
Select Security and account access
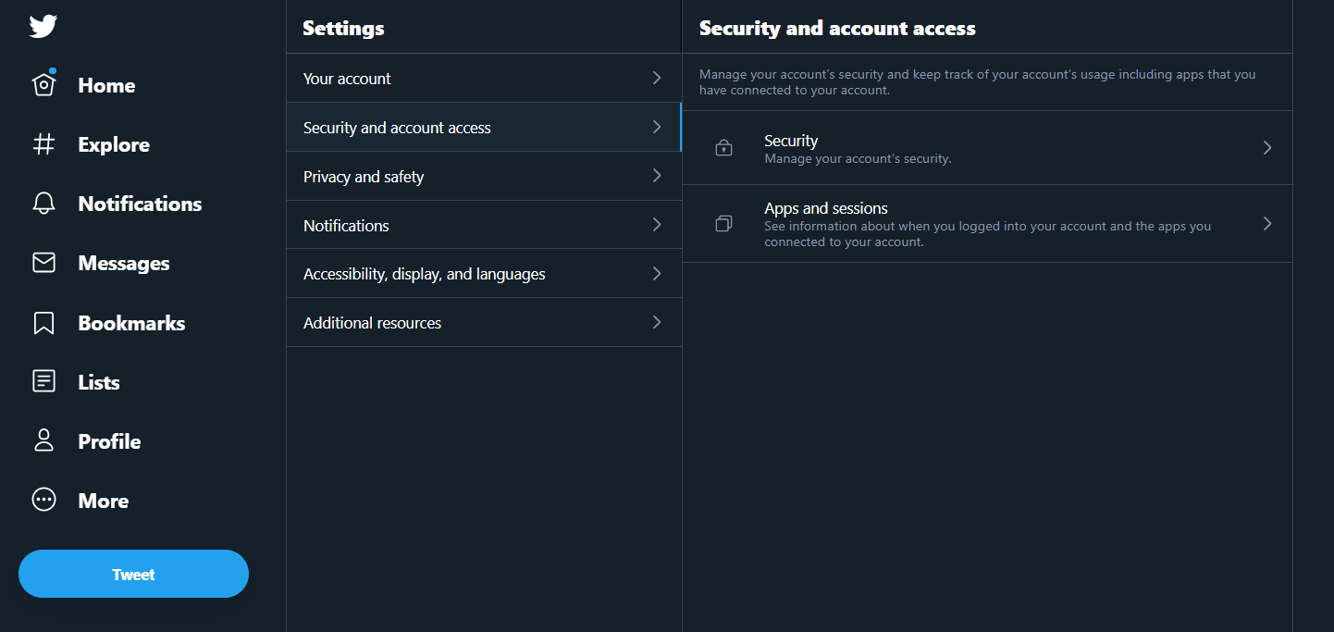(x=484, y=127)
